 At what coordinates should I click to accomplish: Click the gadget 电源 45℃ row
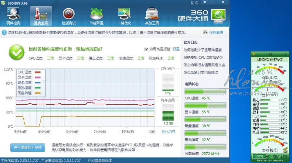click(x=270, y=132)
